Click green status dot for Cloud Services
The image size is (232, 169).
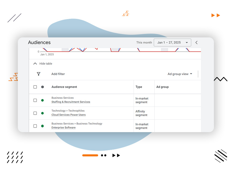pyautogui.click(x=42, y=113)
